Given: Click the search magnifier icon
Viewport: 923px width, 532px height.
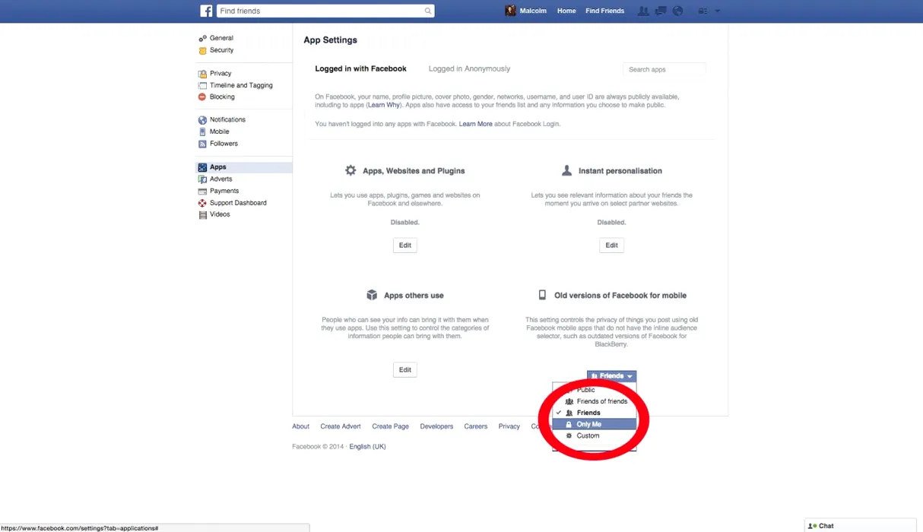Looking at the screenshot, I should click(428, 11).
